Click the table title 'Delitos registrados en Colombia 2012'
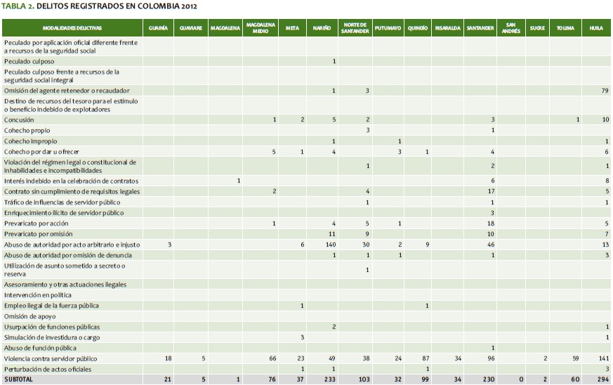Viewport: 613px width, 385px height. pyautogui.click(x=99, y=6)
